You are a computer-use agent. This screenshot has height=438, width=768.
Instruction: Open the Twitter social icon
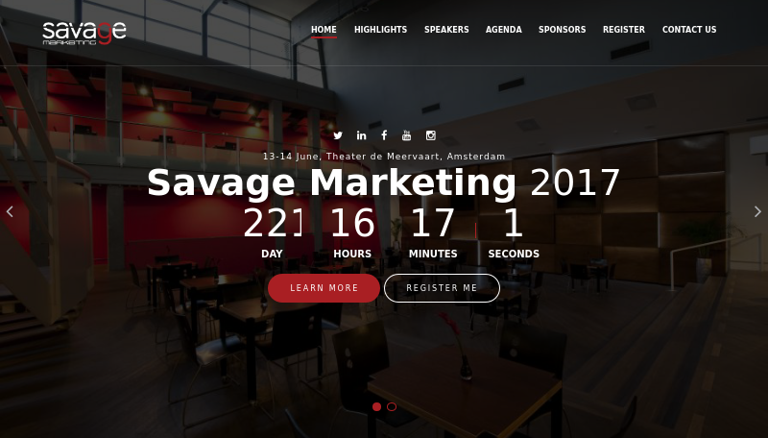coord(338,135)
